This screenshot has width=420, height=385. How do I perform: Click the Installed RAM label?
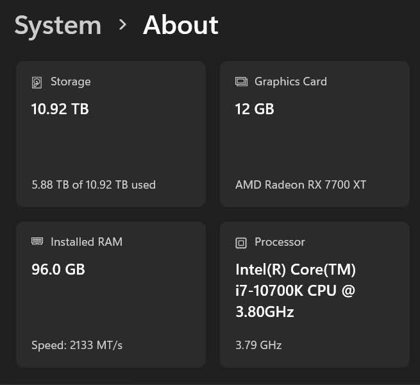point(87,242)
